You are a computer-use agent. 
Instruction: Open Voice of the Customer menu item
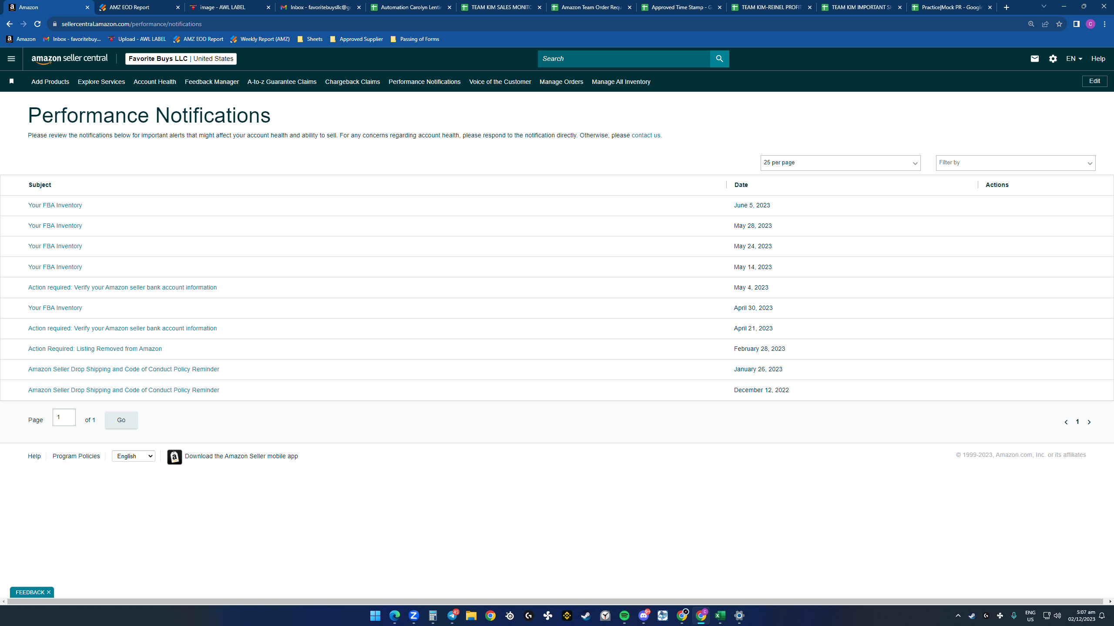coord(500,82)
